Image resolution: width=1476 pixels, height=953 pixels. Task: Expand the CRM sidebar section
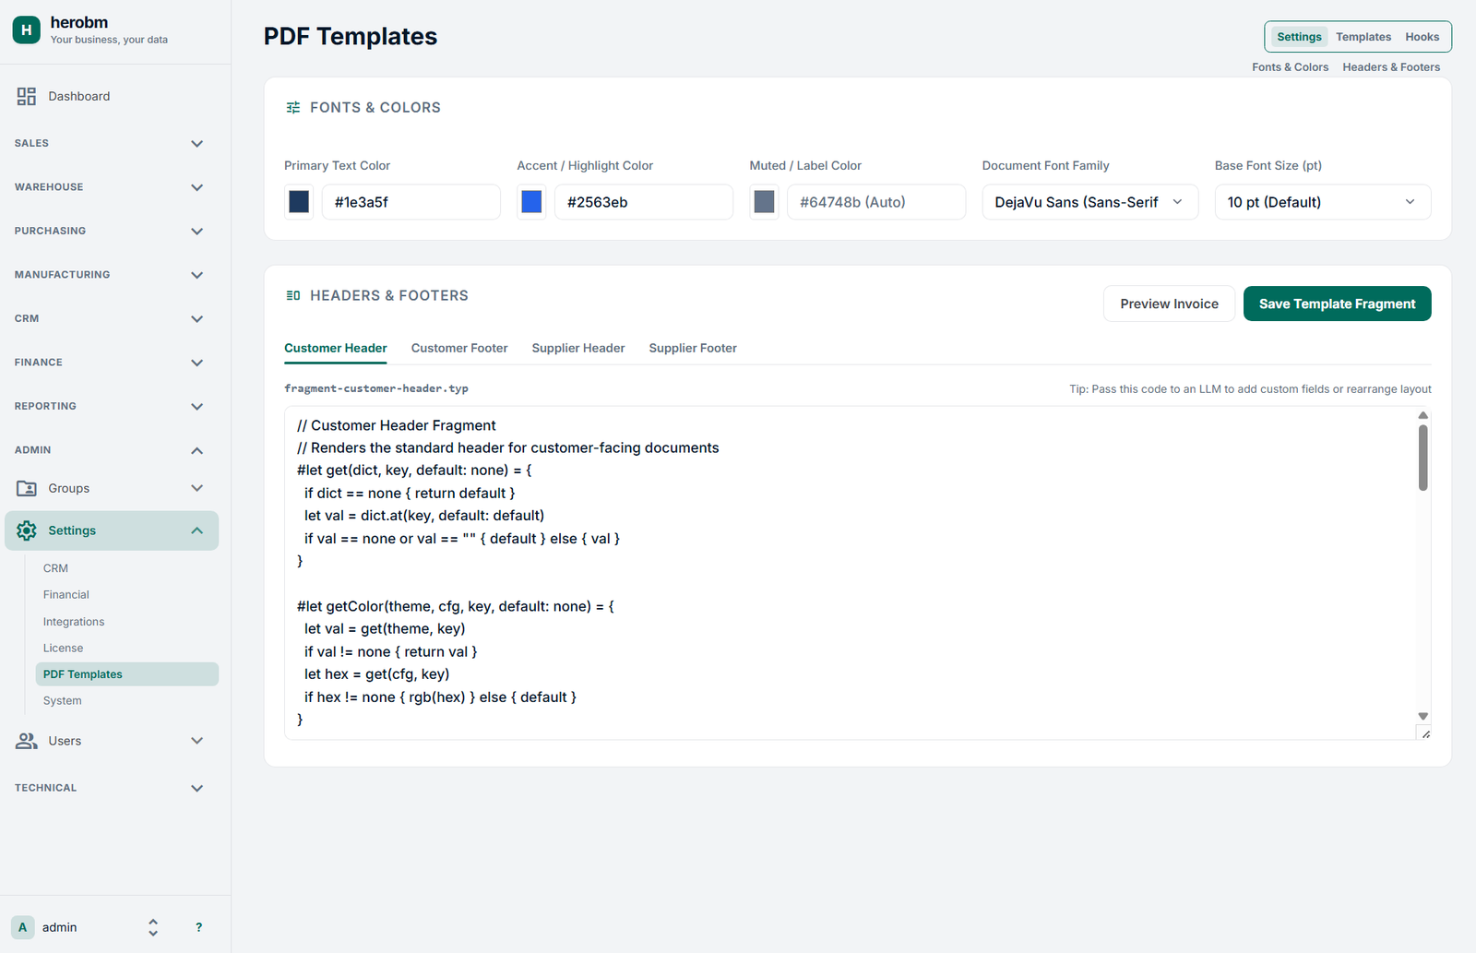click(x=109, y=318)
